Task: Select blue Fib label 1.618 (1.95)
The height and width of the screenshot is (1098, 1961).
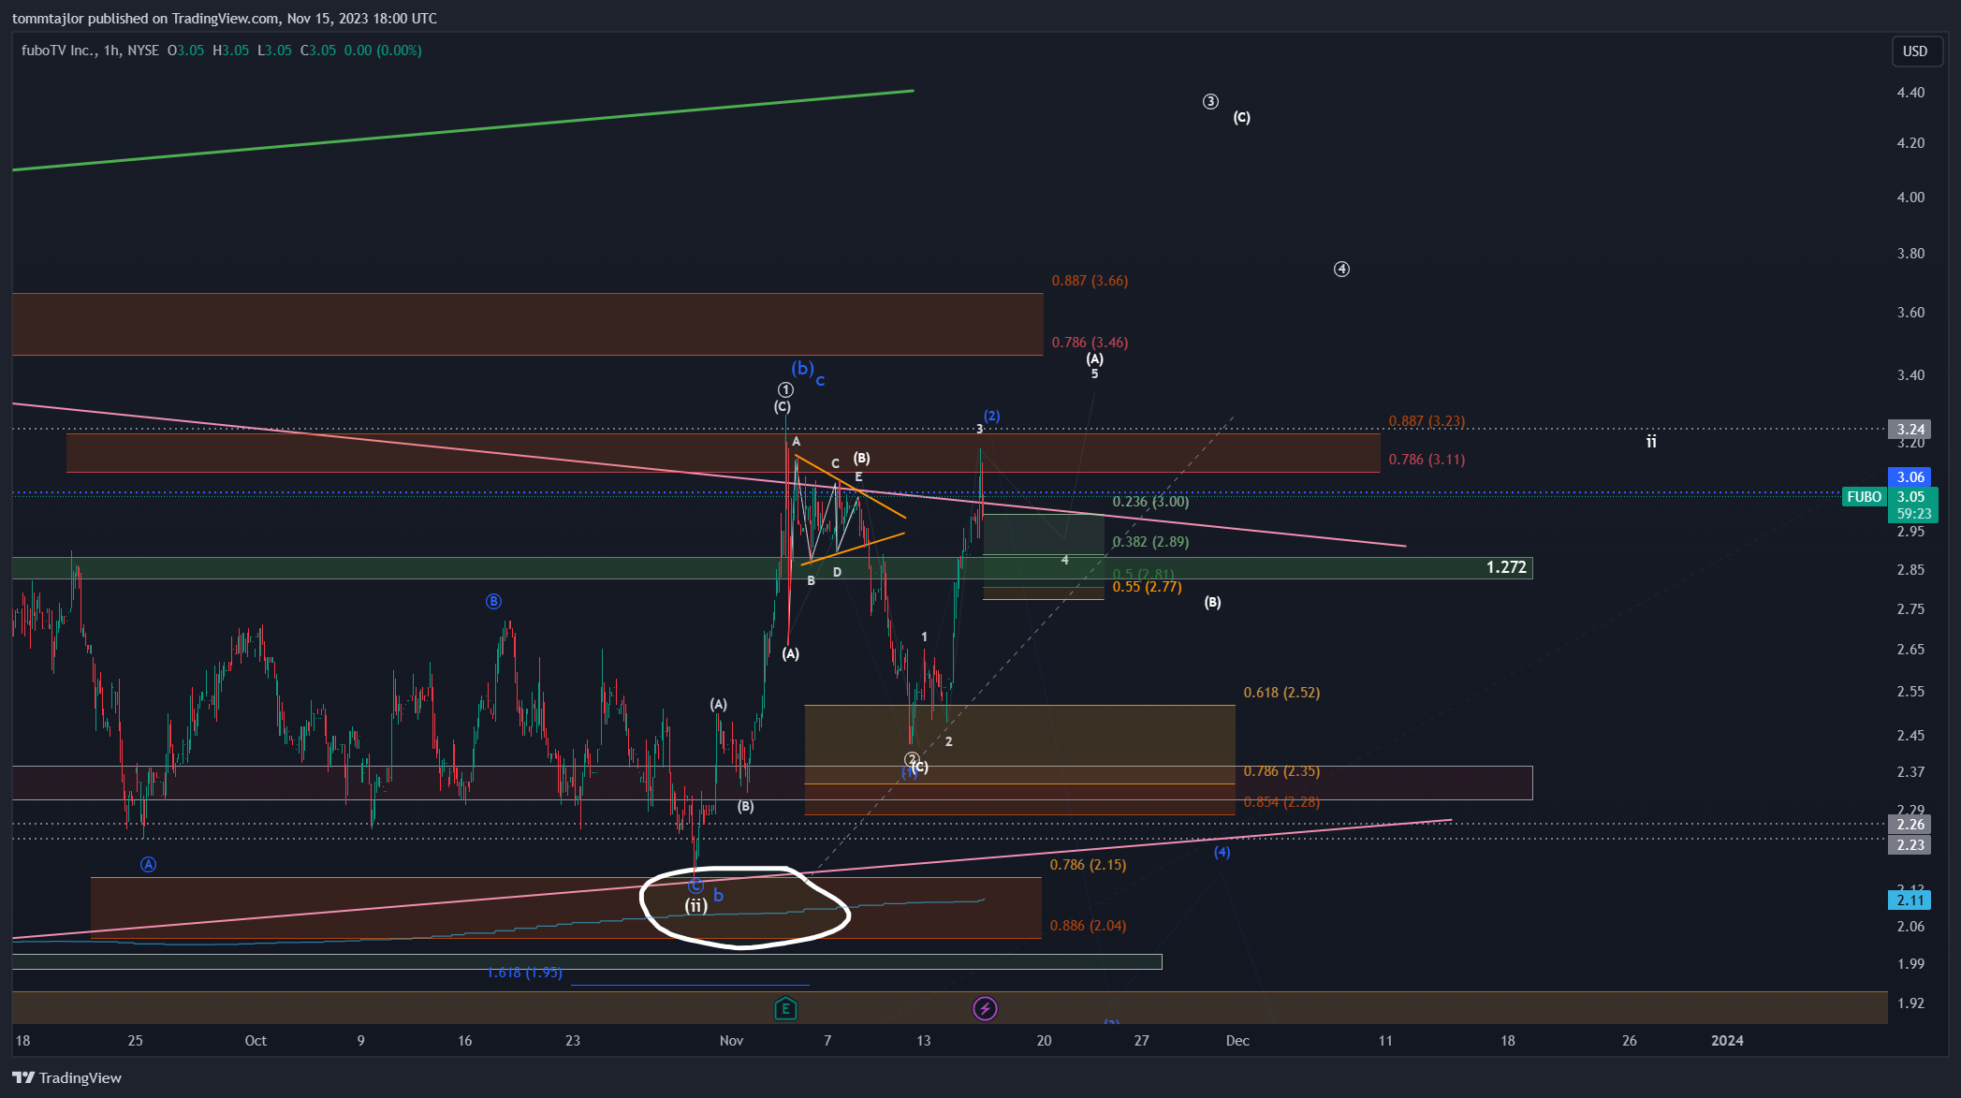Action: (524, 973)
